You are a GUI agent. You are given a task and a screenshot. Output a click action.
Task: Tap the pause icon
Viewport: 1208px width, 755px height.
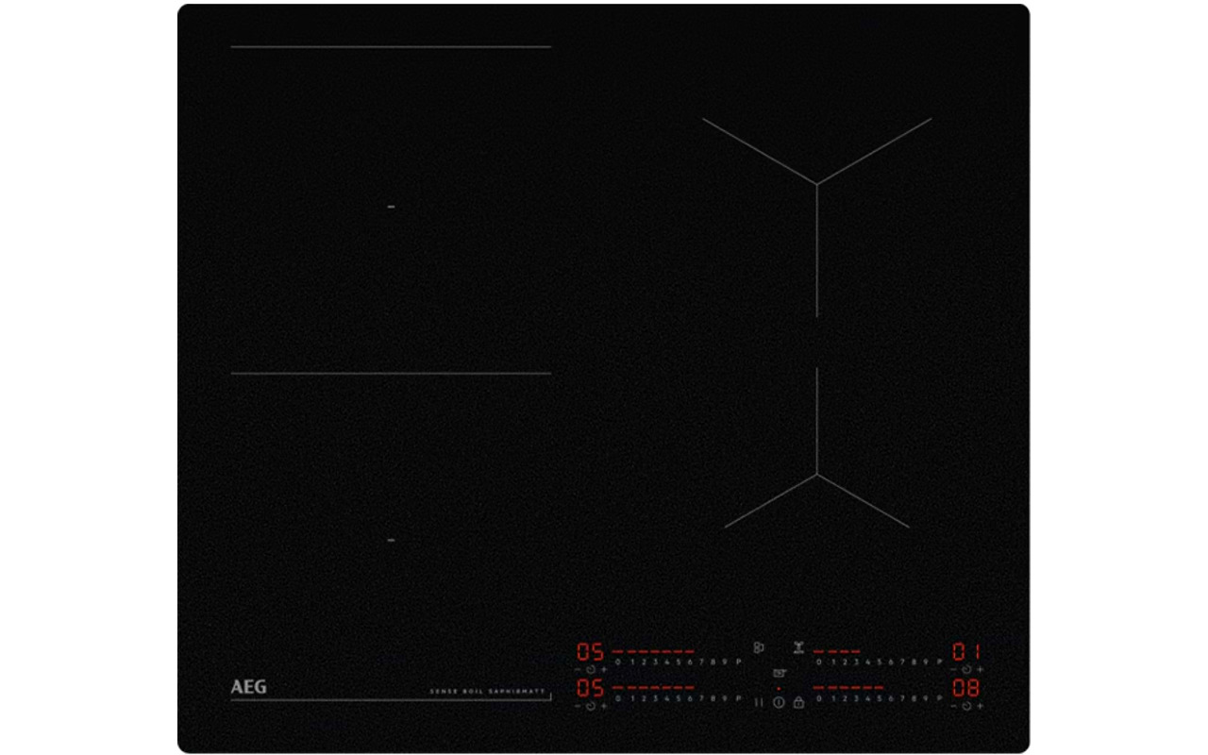(x=758, y=703)
